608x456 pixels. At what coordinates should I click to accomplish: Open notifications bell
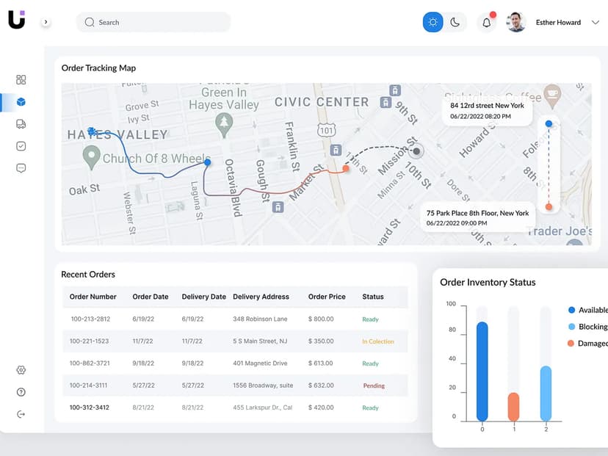[x=486, y=23]
